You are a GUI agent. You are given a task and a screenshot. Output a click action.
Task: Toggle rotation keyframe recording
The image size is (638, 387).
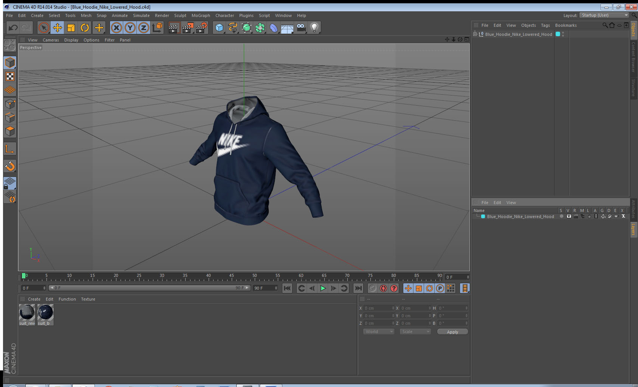click(429, 288)
